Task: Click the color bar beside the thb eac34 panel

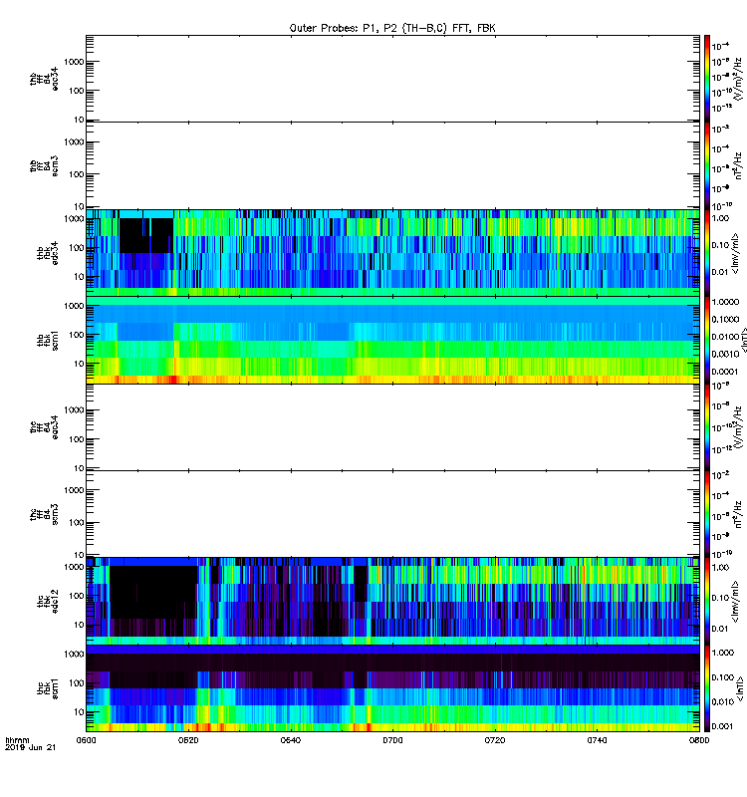Action: (x=707, y=79)
